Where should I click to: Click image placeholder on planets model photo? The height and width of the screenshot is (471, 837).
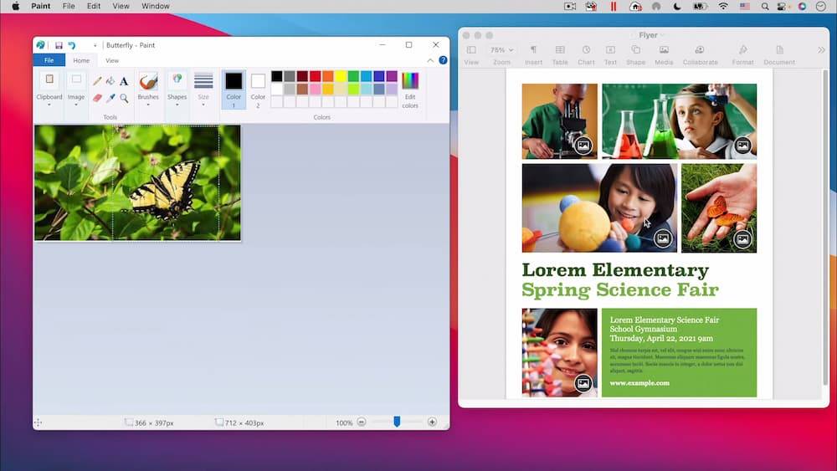point(663,238)
